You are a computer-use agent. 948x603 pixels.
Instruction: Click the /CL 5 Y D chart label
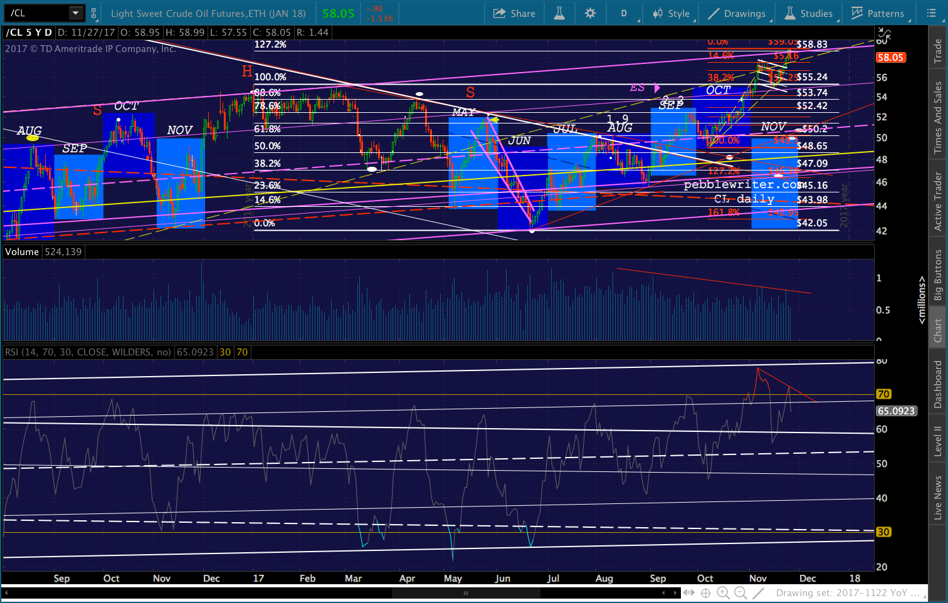click(x=29, y=32)
